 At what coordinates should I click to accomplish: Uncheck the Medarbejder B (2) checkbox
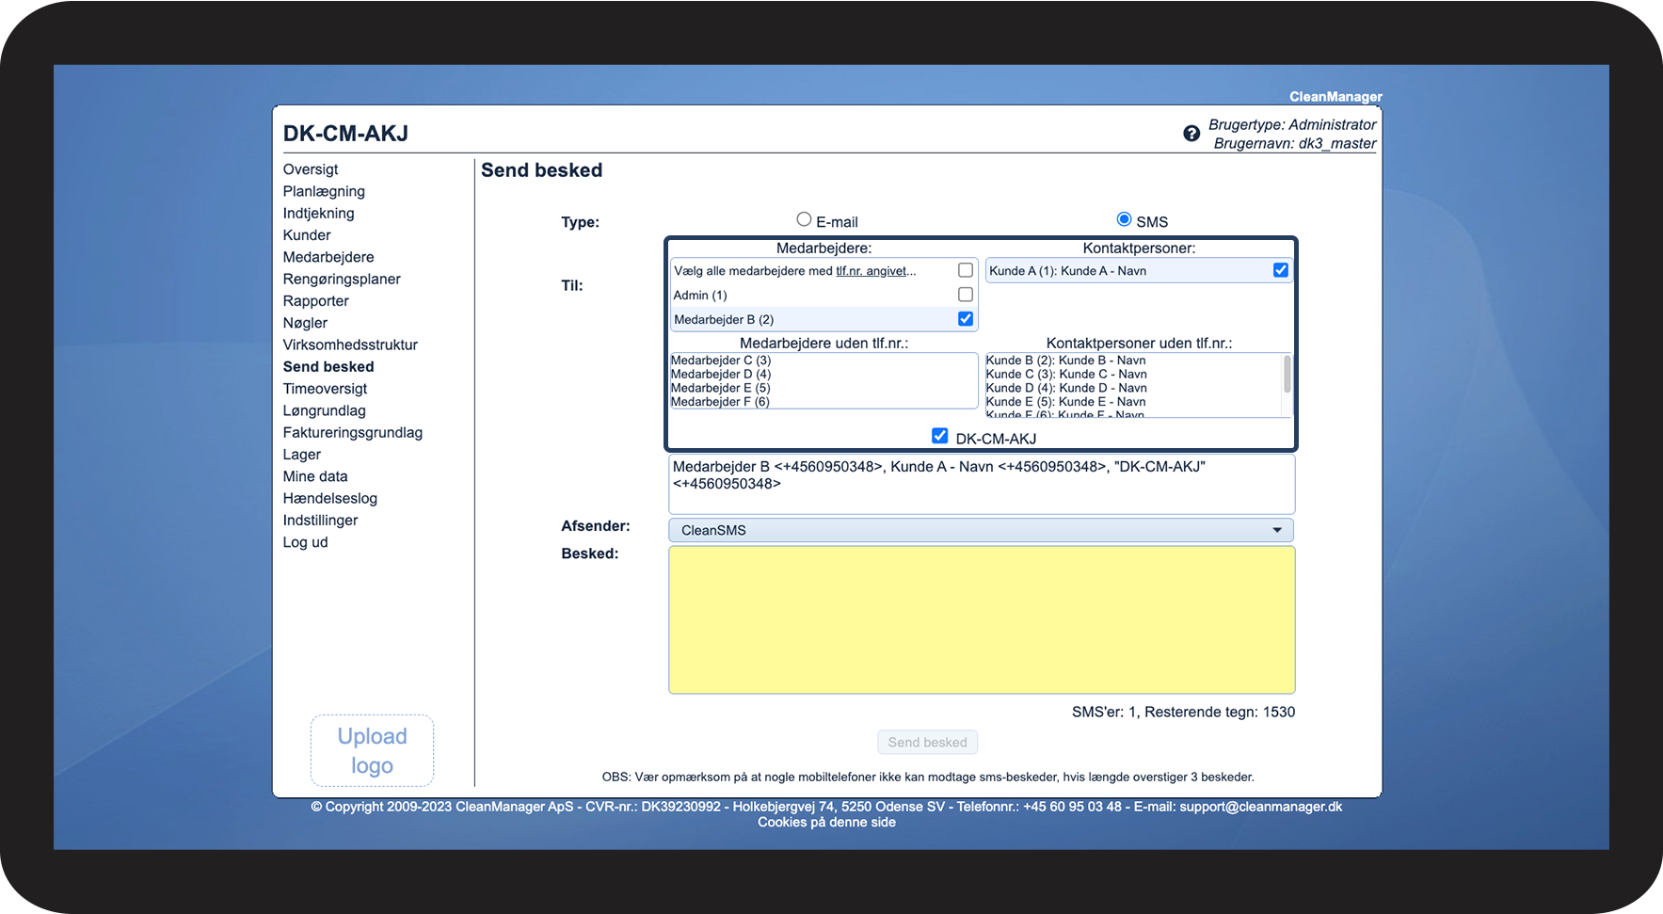click(x=965, y=319)
